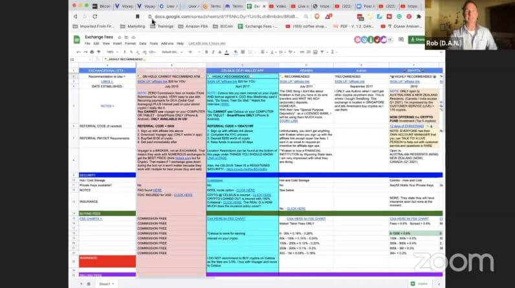Open the text rotation dropdown

tap(291, 52)
